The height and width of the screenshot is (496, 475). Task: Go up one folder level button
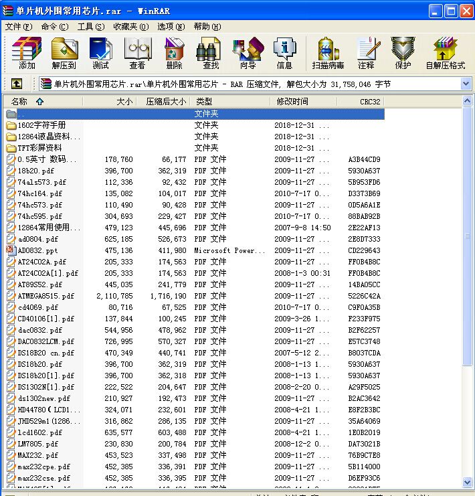[17, 84]
